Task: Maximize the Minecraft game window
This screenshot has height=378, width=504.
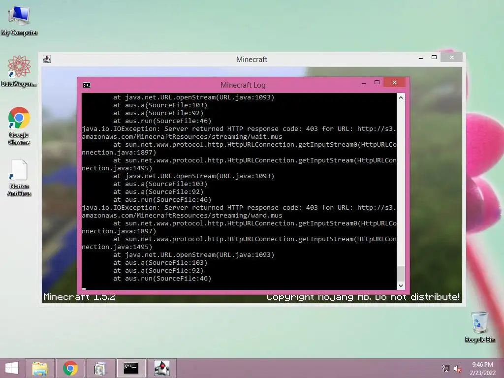Action: click(434, 58)
